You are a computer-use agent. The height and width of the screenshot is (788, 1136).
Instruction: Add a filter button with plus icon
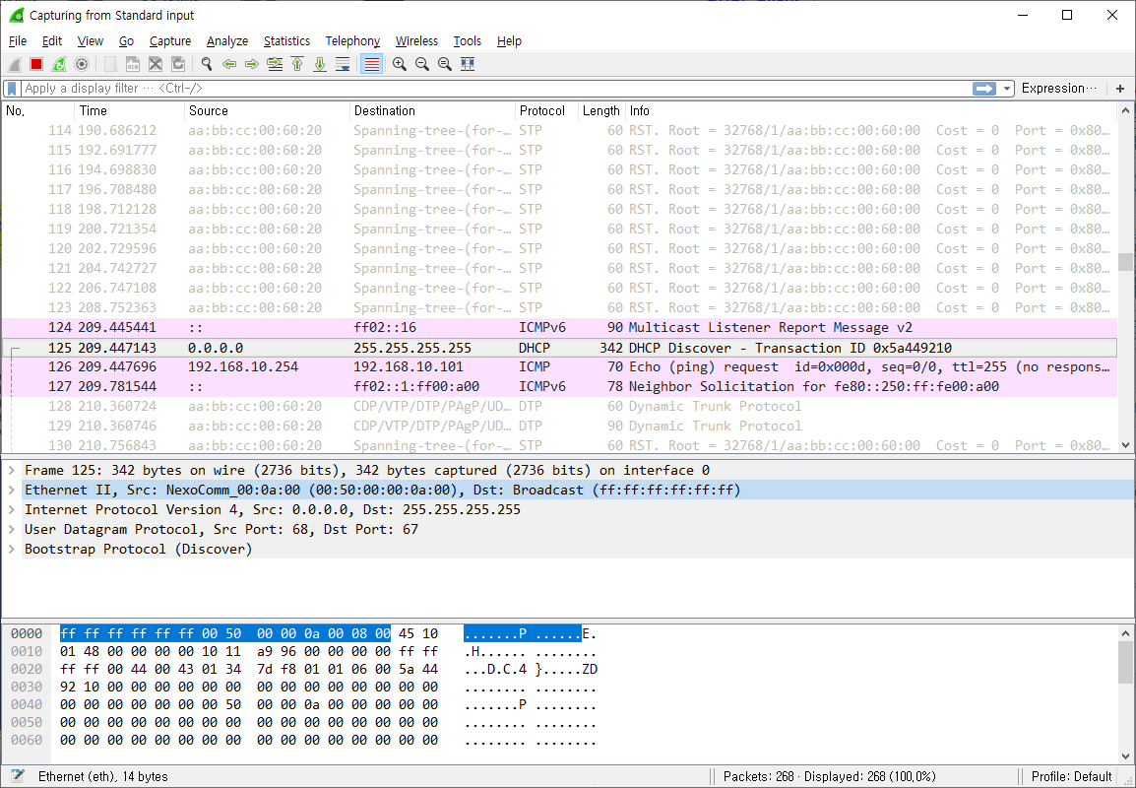(x=1120, y=89)
